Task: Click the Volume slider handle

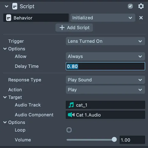Action: pos(114,139)
